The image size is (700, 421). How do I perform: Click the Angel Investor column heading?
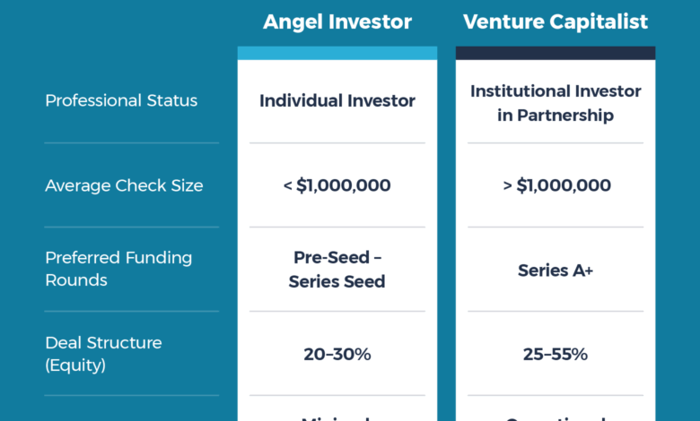pos(337,21)
